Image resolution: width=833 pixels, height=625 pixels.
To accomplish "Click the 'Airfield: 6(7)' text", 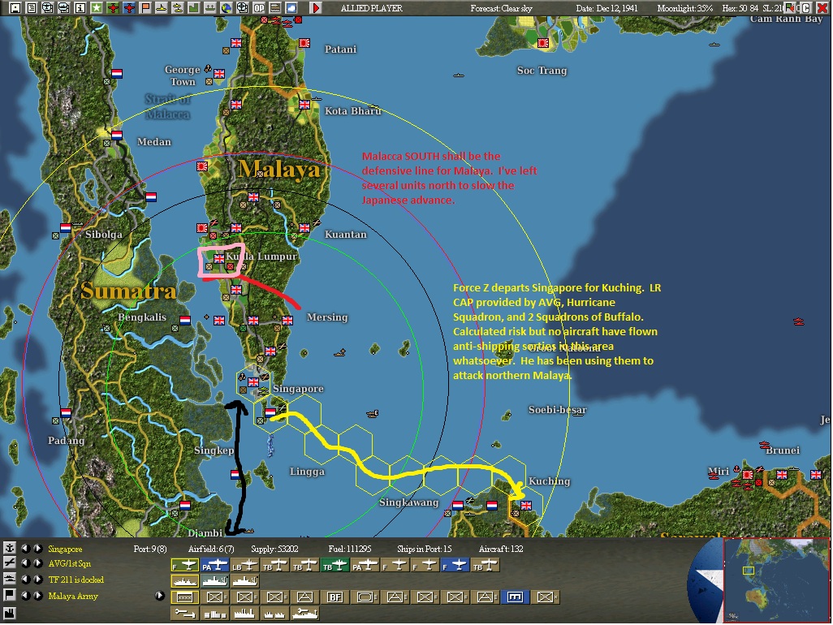I will point(211,549).
